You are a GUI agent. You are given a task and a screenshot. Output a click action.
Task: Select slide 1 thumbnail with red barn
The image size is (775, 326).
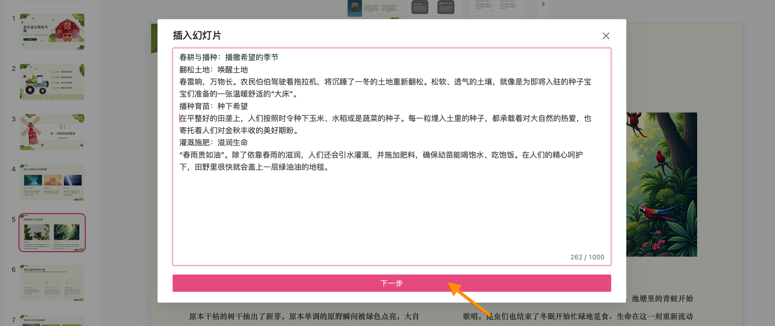pos(52,32)
